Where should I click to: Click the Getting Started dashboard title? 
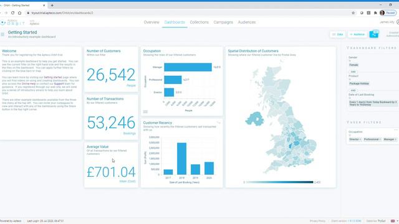pyautogui.click(x=22, y=32)
